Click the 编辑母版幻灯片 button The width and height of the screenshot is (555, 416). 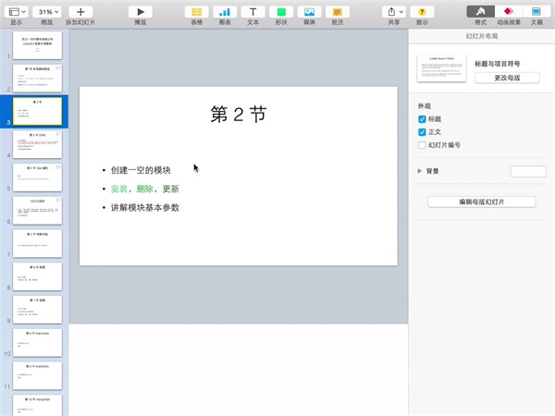(481, 202)
